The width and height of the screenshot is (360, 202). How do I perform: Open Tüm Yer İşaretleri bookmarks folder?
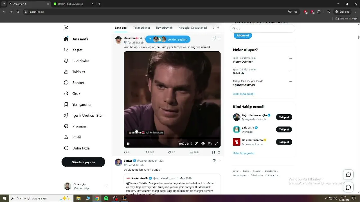click(346, 19)
